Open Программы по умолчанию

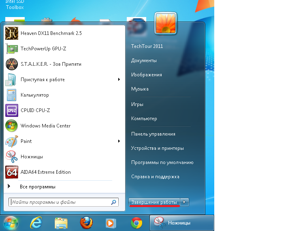[162, 162]
